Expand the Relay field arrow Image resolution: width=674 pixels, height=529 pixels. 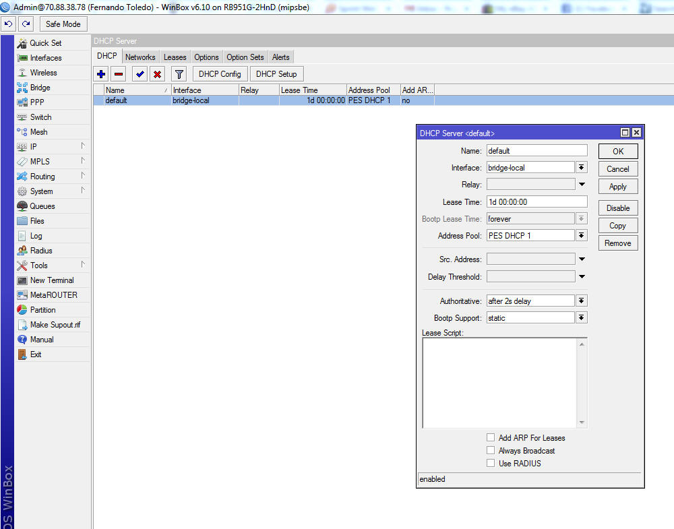click(x=582, y=185)
